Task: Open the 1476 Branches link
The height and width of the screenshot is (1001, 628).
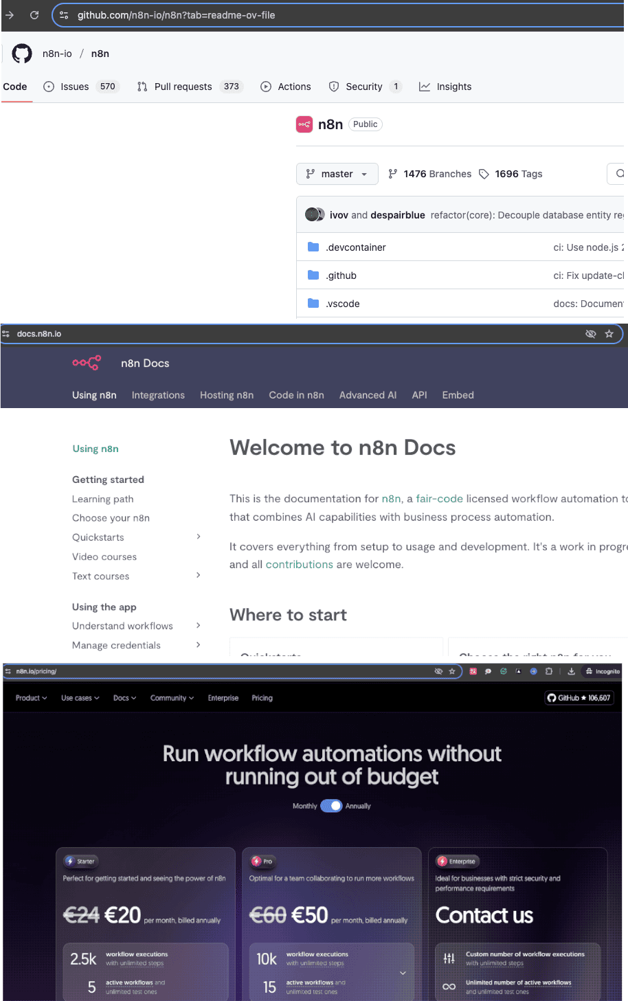Action: 429,174
